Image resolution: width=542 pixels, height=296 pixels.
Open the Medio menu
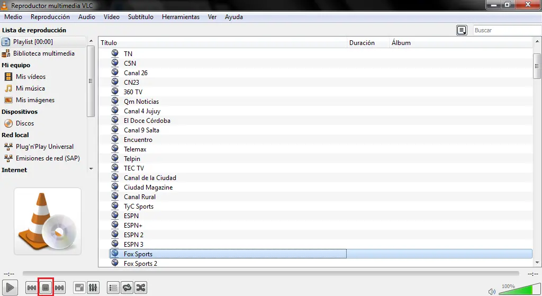tap(13, 17)
